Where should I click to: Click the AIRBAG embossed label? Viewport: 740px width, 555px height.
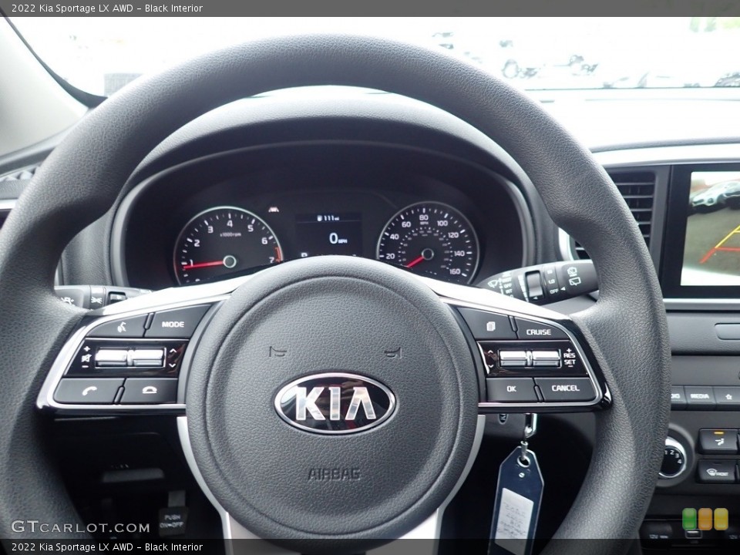coord(334,474)
